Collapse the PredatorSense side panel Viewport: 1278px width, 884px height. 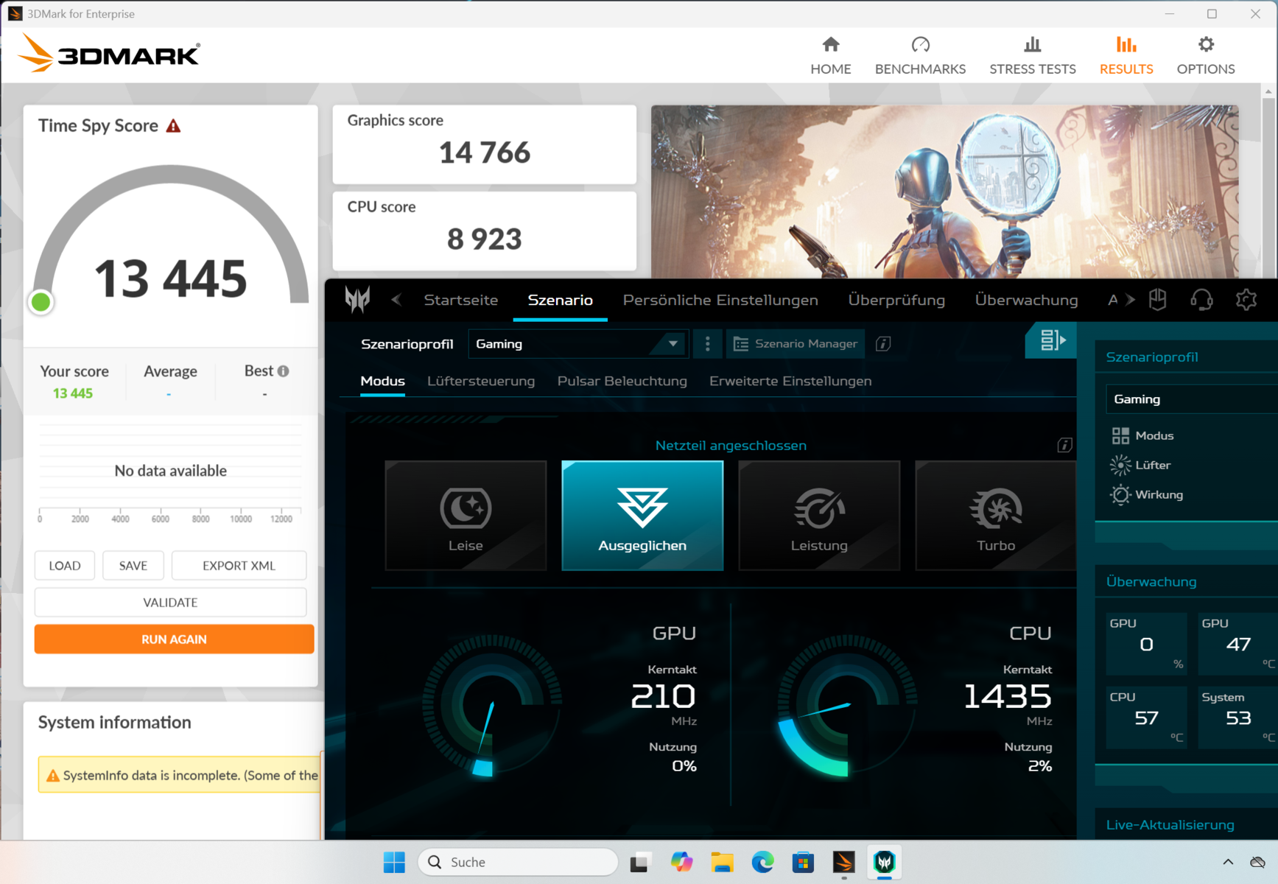click(1051, 340)
